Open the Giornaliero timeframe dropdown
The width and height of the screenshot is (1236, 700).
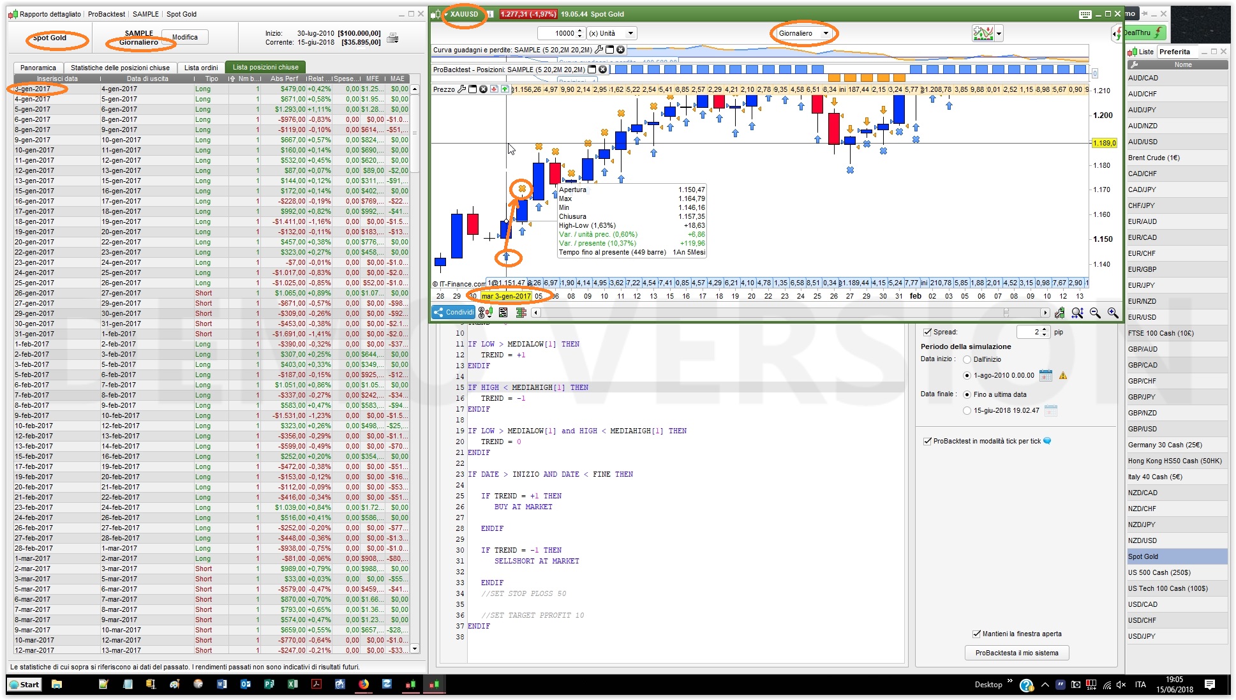click(826, 33)
